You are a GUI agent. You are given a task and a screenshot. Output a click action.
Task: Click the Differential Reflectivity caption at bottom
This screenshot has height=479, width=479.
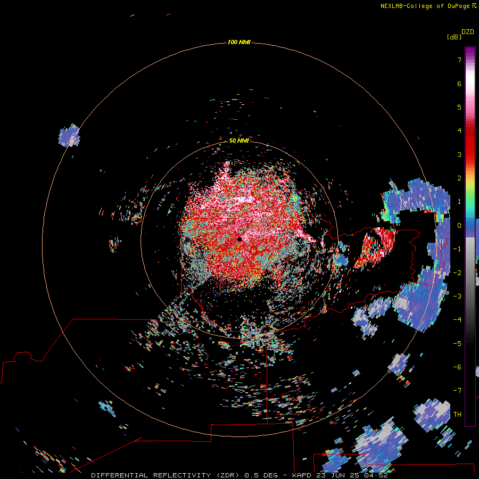(x=240, y=475)
